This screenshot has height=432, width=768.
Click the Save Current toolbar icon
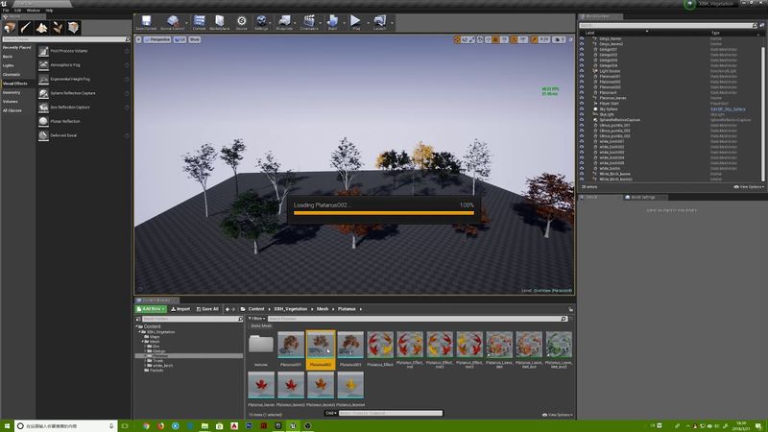(x=146, y=21)
